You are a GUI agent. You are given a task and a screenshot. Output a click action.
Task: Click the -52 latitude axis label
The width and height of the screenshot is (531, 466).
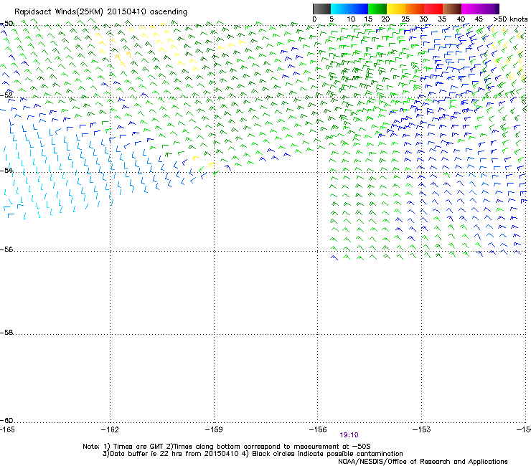[6, 95]
